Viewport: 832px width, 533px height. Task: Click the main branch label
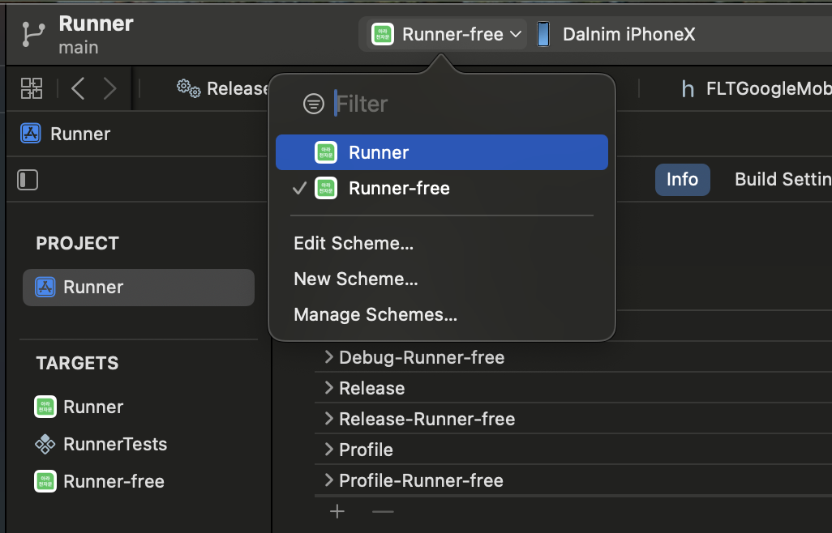[79, 48]
